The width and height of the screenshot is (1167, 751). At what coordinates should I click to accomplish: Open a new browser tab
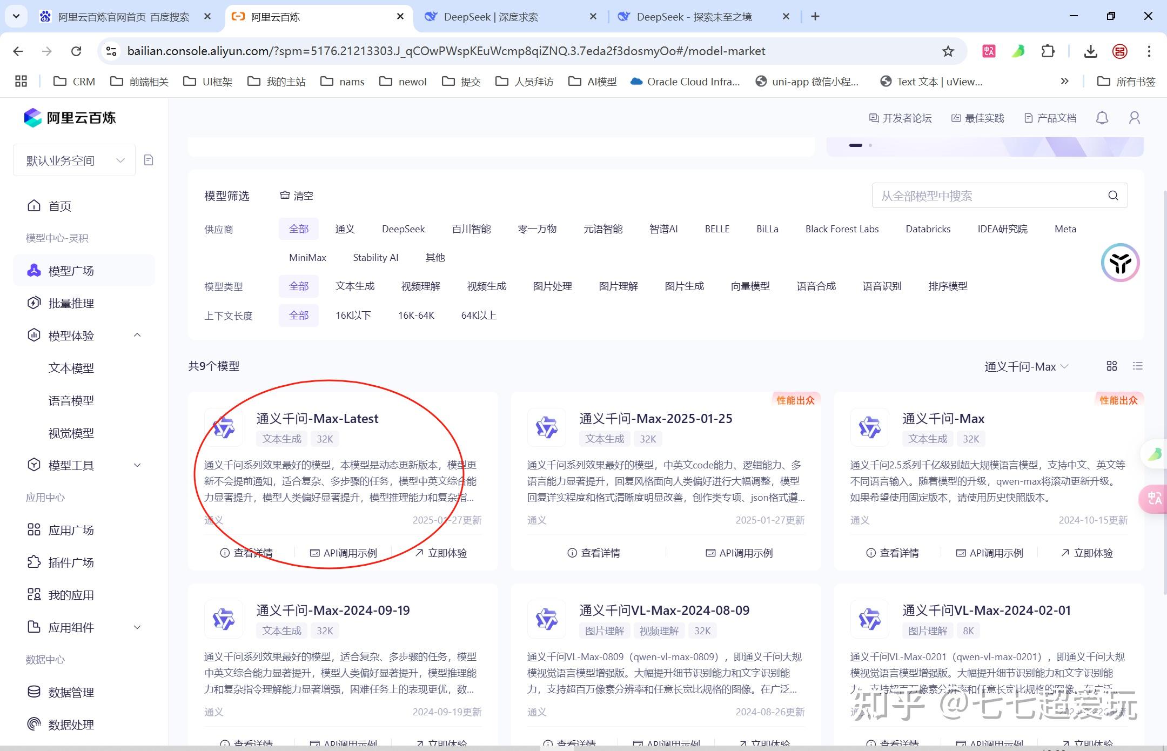point(815,17)
